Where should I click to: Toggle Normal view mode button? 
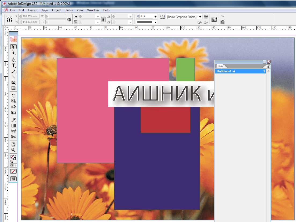click(x=13, y=179)
